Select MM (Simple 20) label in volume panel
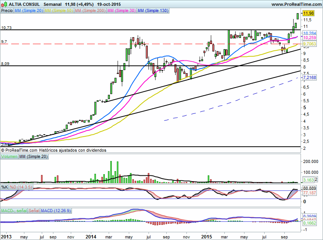This screenshot has width=323, height=240. click(33, 156)
